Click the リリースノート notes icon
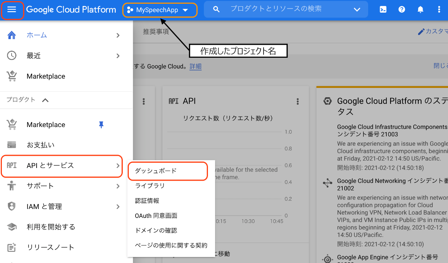Screen dimensions: 448x263 12,247
